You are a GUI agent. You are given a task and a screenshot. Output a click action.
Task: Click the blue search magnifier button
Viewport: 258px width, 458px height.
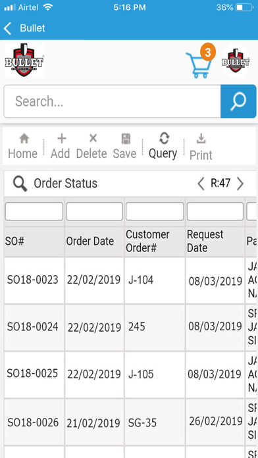(238, 101)
